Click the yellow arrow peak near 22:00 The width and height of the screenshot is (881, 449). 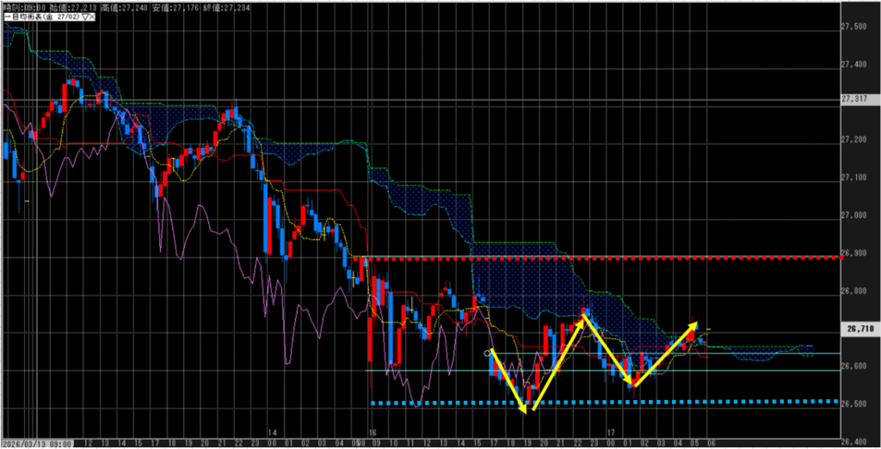[x=585, y=316]
